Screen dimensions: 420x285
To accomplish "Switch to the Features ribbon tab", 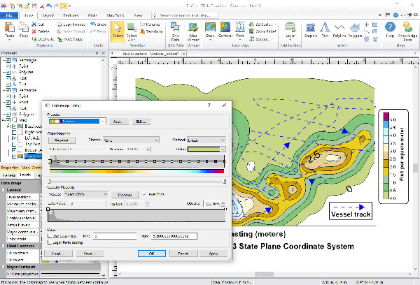I will tap(71, 15).
